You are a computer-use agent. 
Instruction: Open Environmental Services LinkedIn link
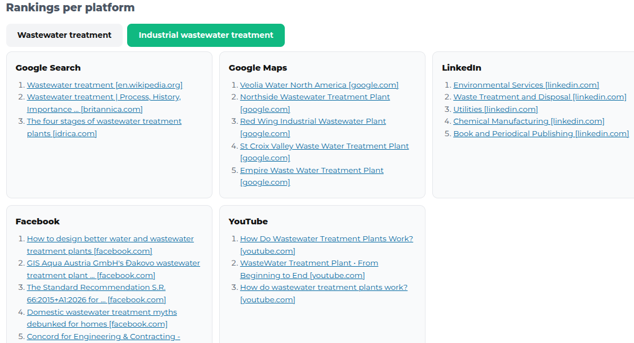click(526, 85)
